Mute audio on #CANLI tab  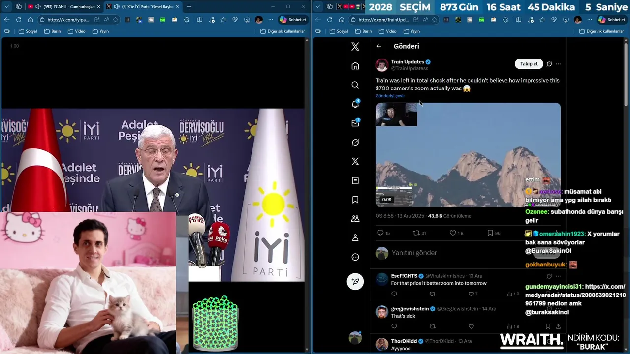click(38, 7)
